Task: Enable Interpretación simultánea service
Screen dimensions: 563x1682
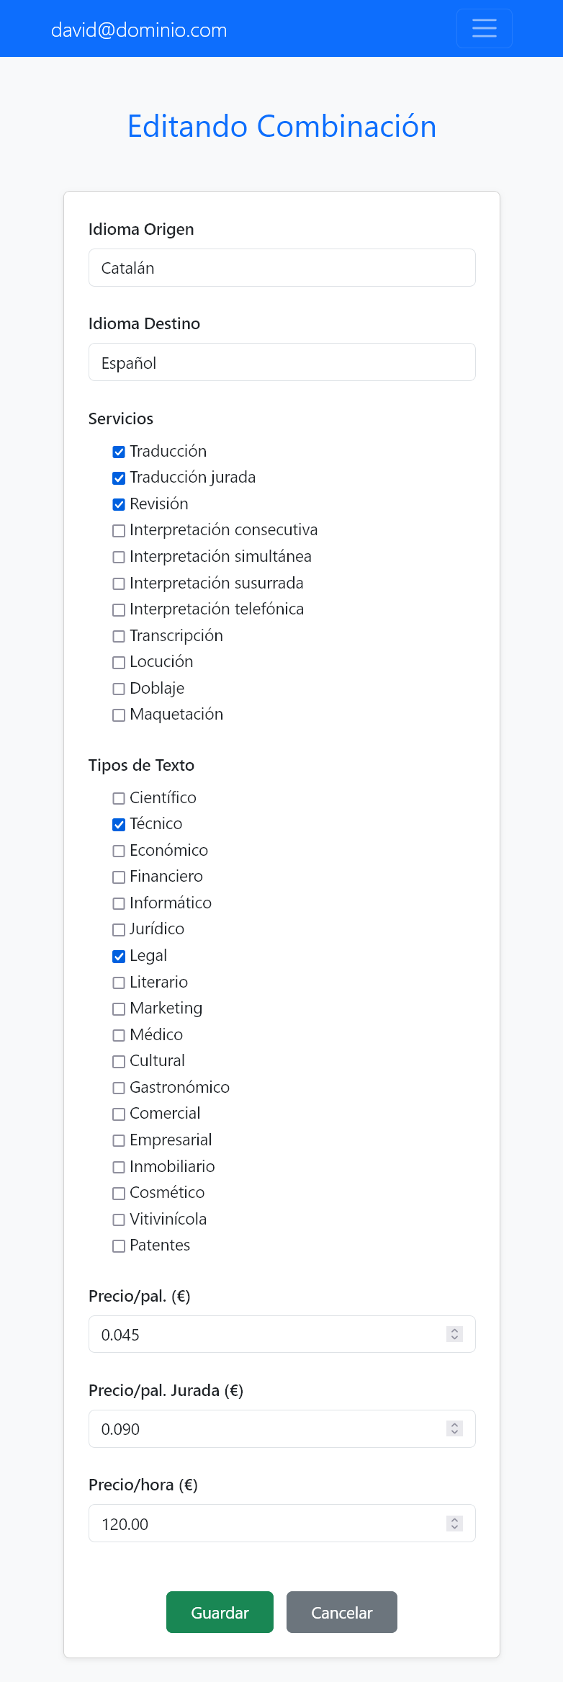Action: (x=119, y=557)
